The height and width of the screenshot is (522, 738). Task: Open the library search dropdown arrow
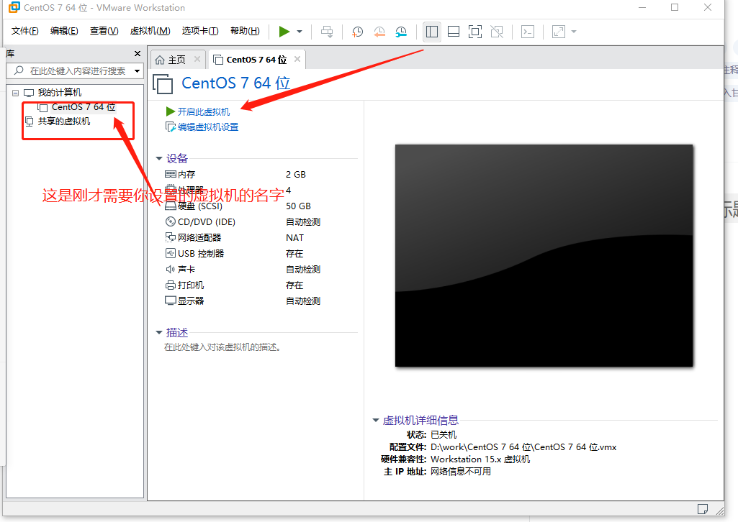[137, 71]
